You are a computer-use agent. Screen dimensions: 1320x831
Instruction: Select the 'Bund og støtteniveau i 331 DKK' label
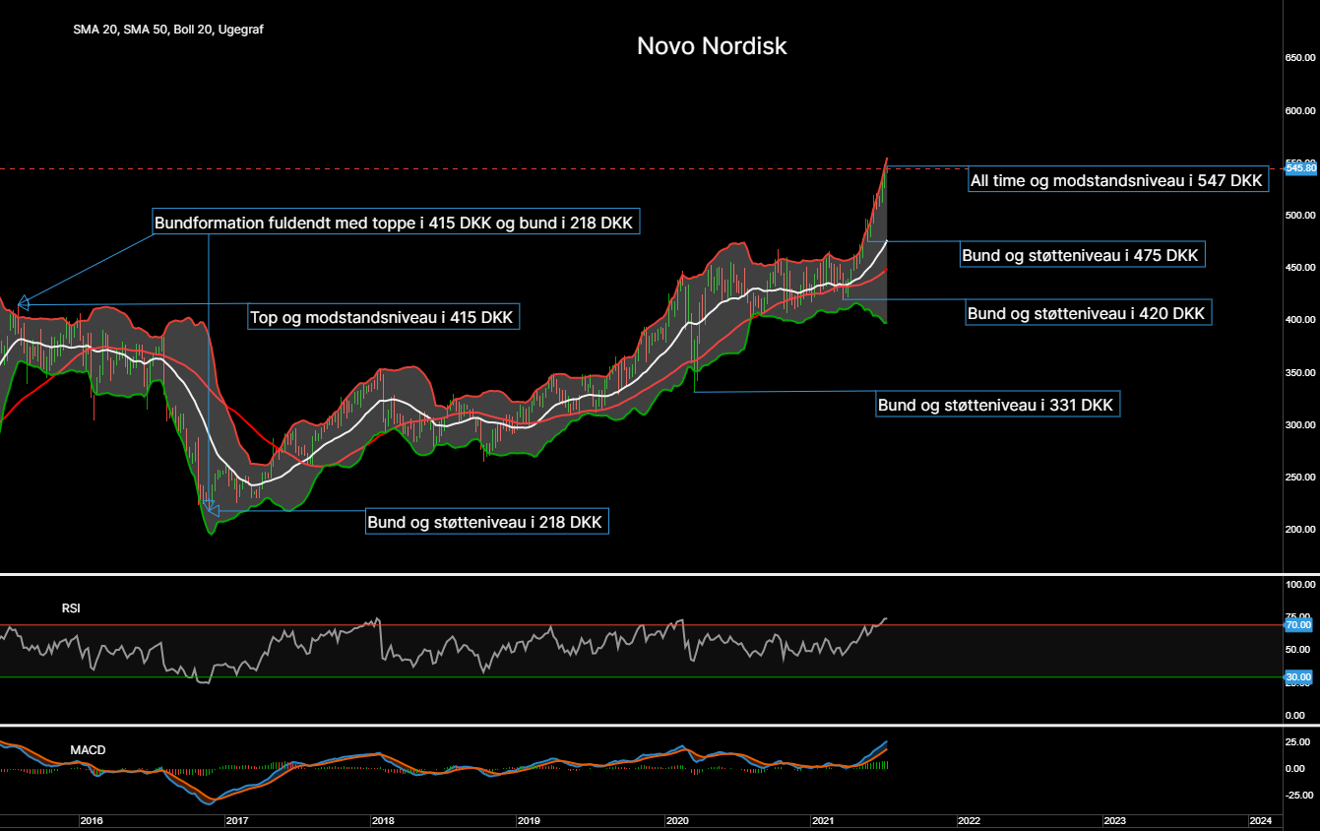tap(998, 404)
